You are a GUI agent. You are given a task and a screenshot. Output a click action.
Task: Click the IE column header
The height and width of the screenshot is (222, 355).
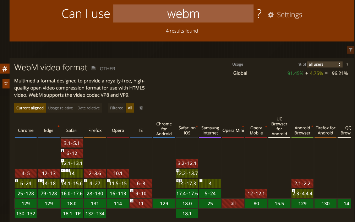(x=141, y=130)
